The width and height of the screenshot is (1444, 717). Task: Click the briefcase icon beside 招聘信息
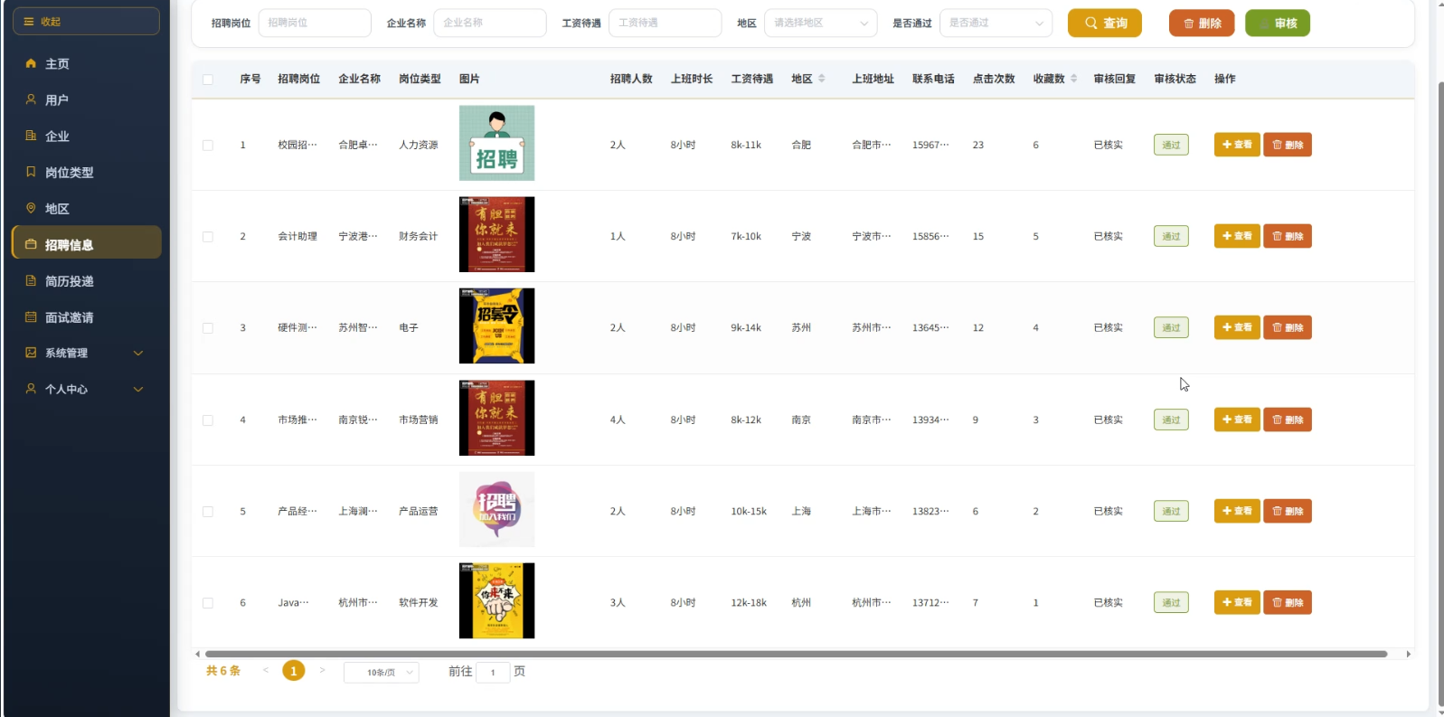coord(31,244)
